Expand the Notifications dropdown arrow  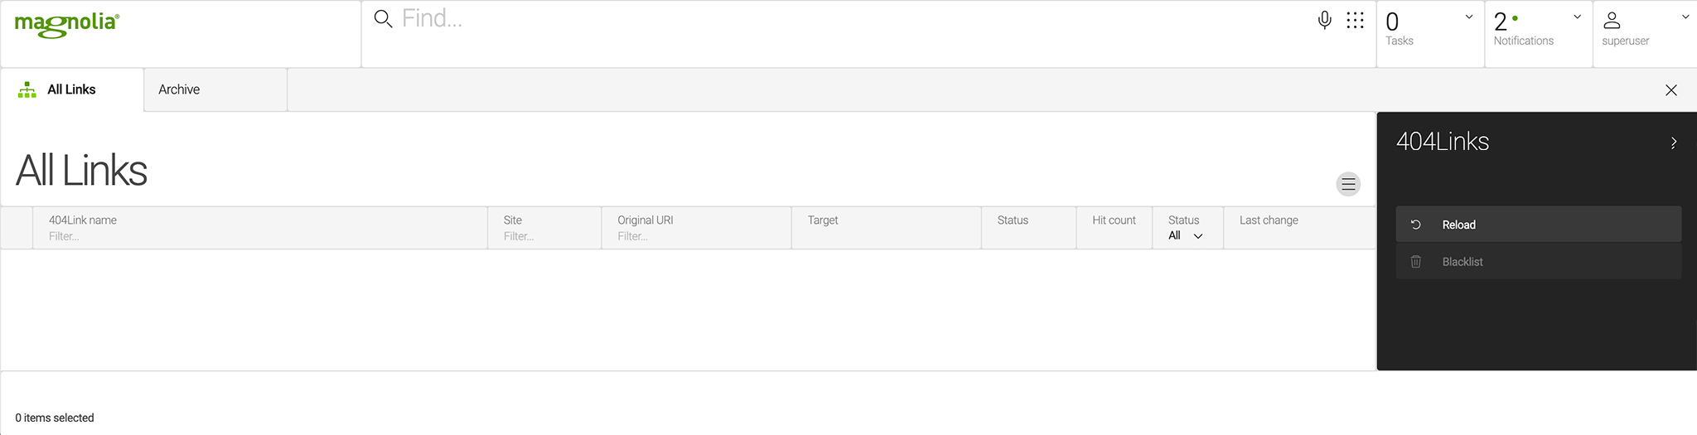1577,17
